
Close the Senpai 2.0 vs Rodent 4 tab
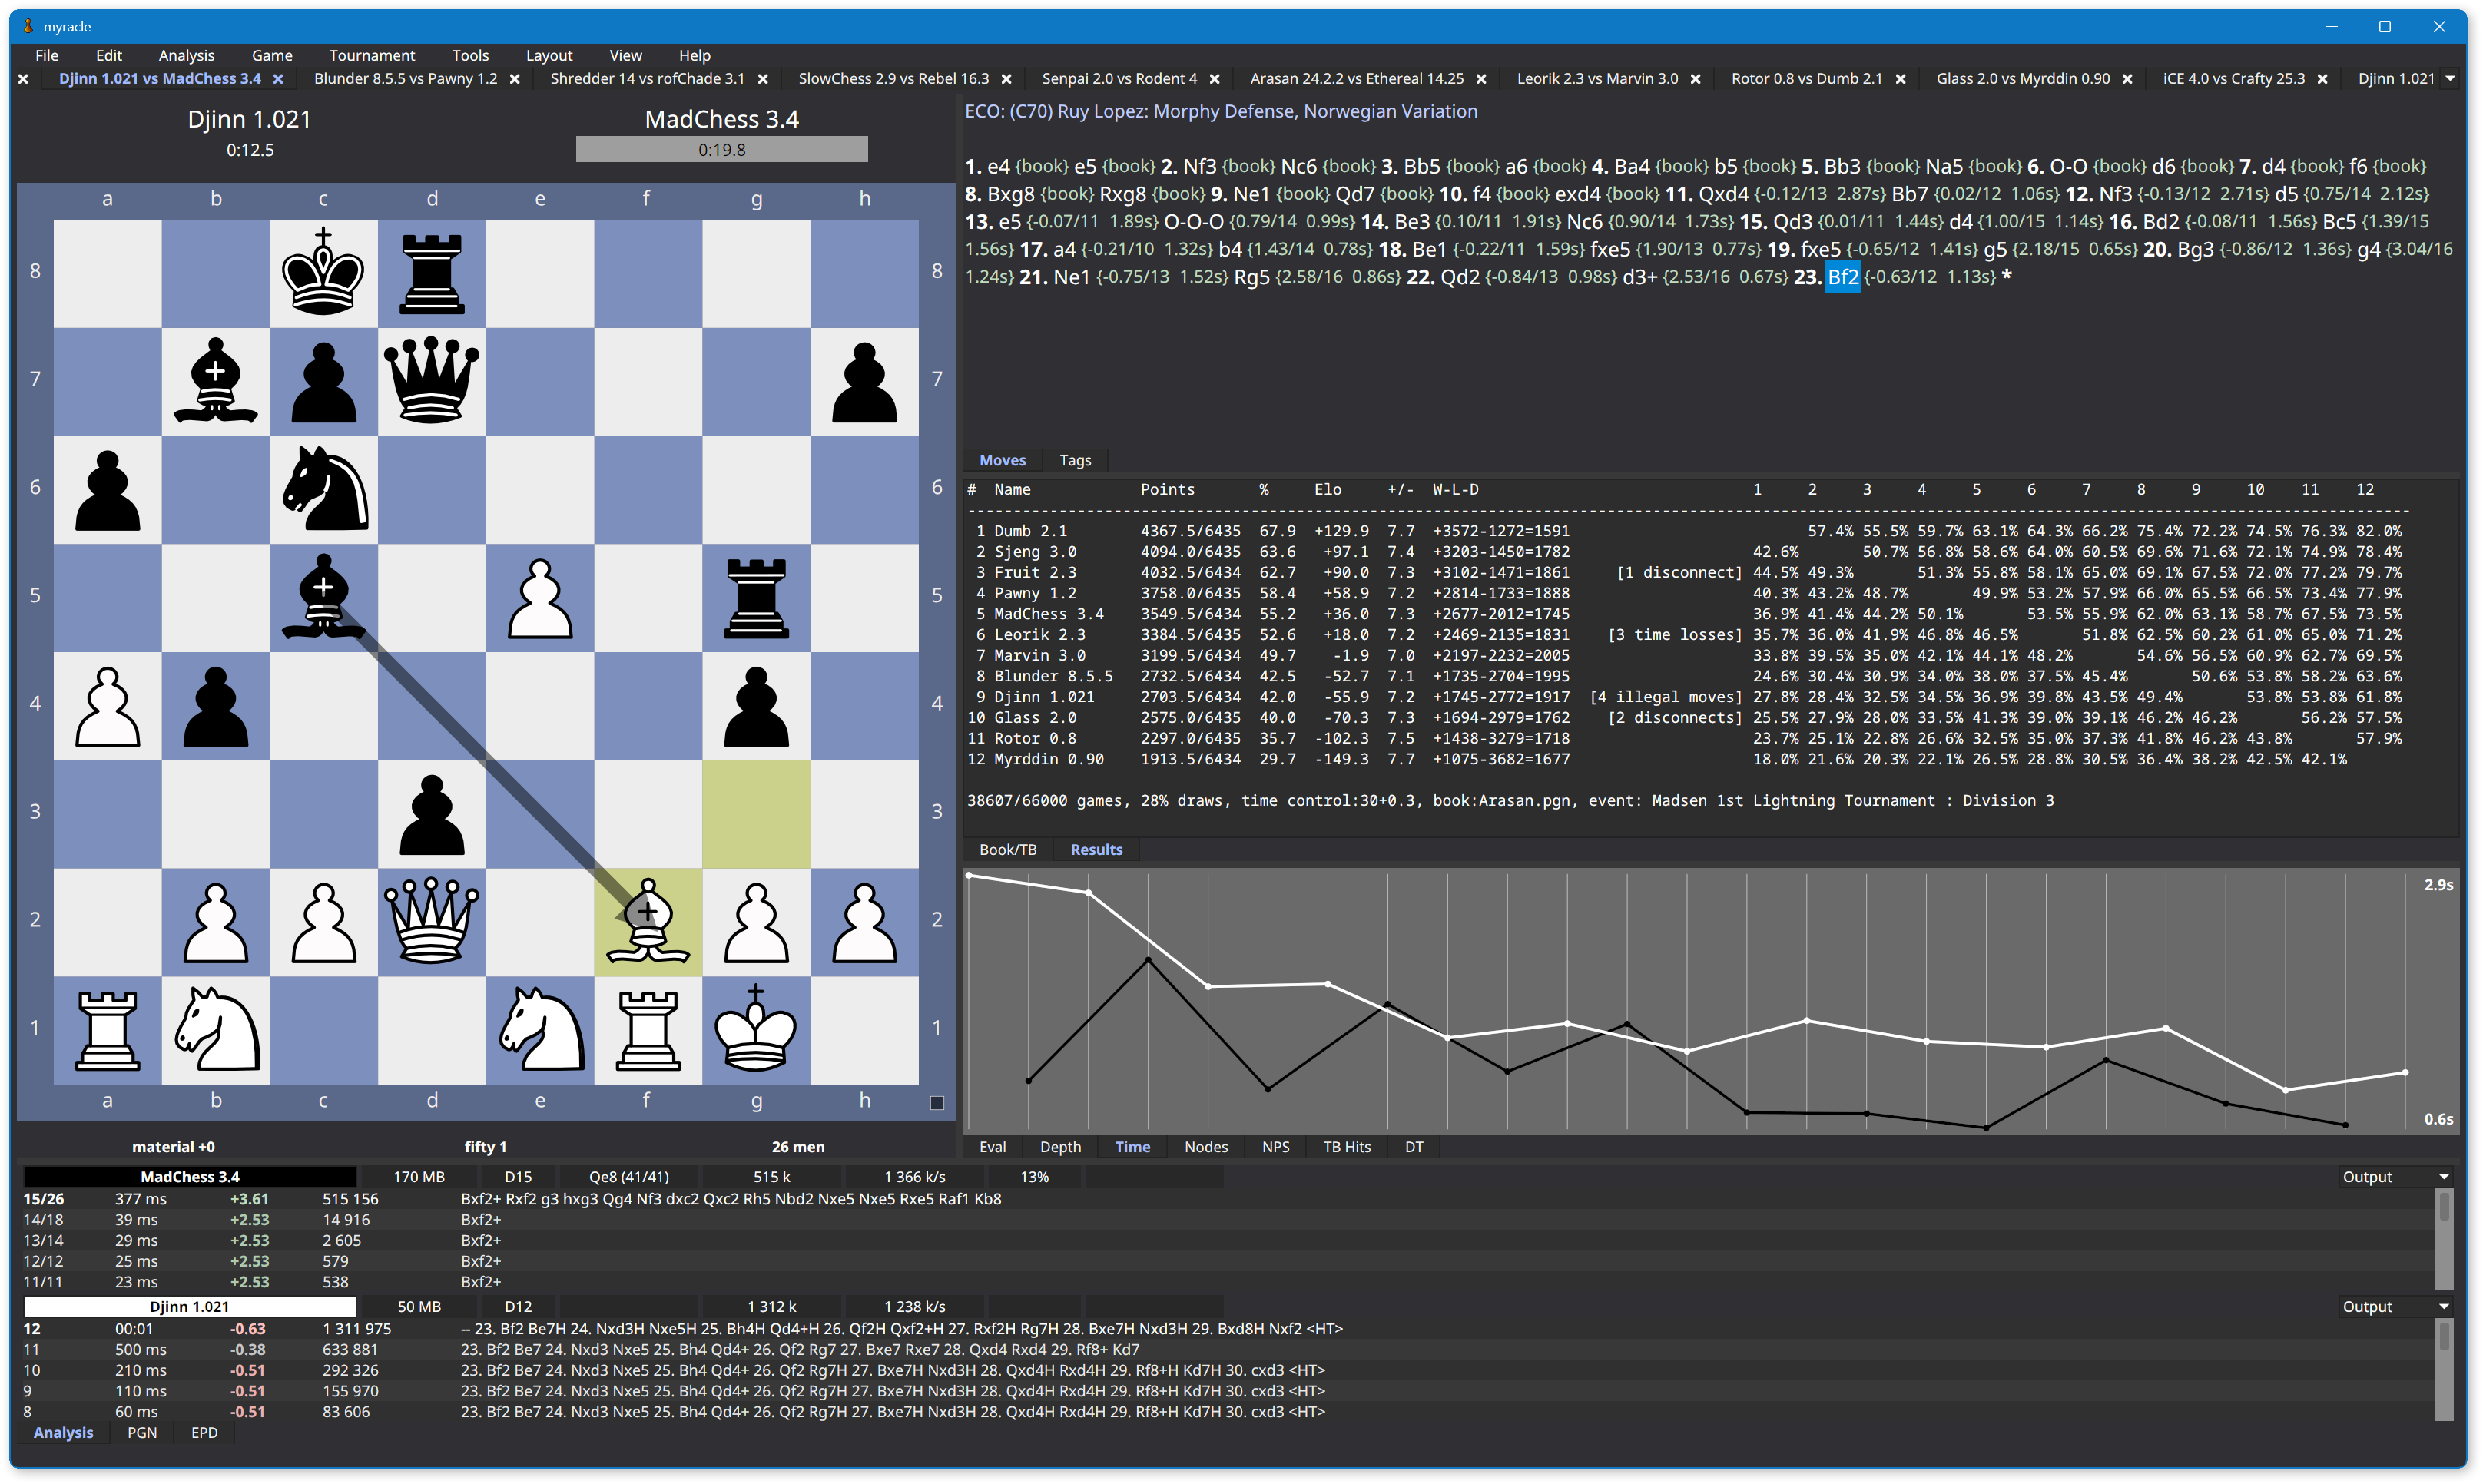tap(1215, 79)
